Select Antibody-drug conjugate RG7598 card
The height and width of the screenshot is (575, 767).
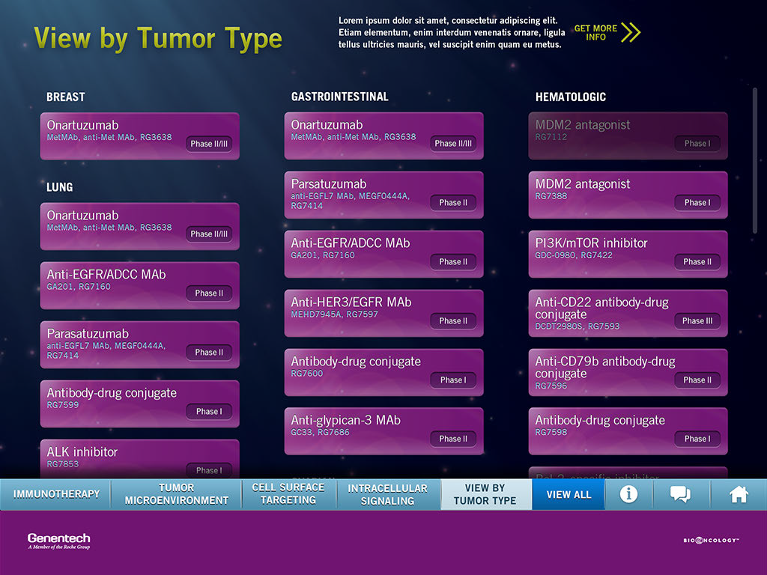pyautogui.click(x=628, y=431)
